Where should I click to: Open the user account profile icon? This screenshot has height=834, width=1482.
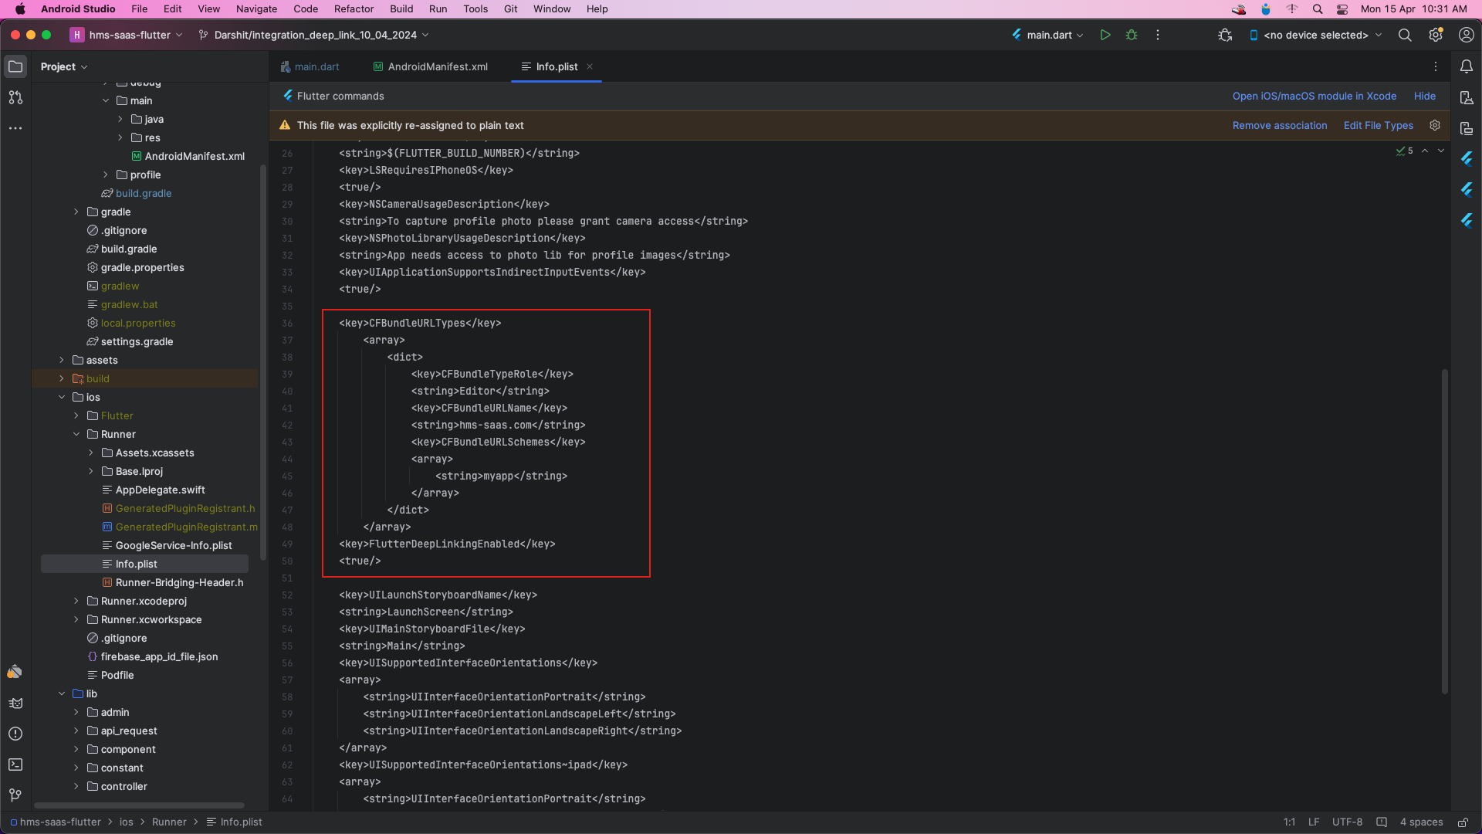(1466, 35)
